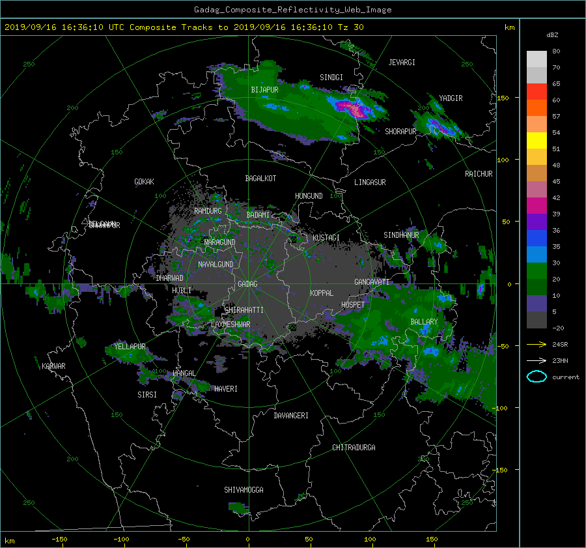Click the HUBLI city label
This screenshot has height=548, width=586.
[182, 291]
